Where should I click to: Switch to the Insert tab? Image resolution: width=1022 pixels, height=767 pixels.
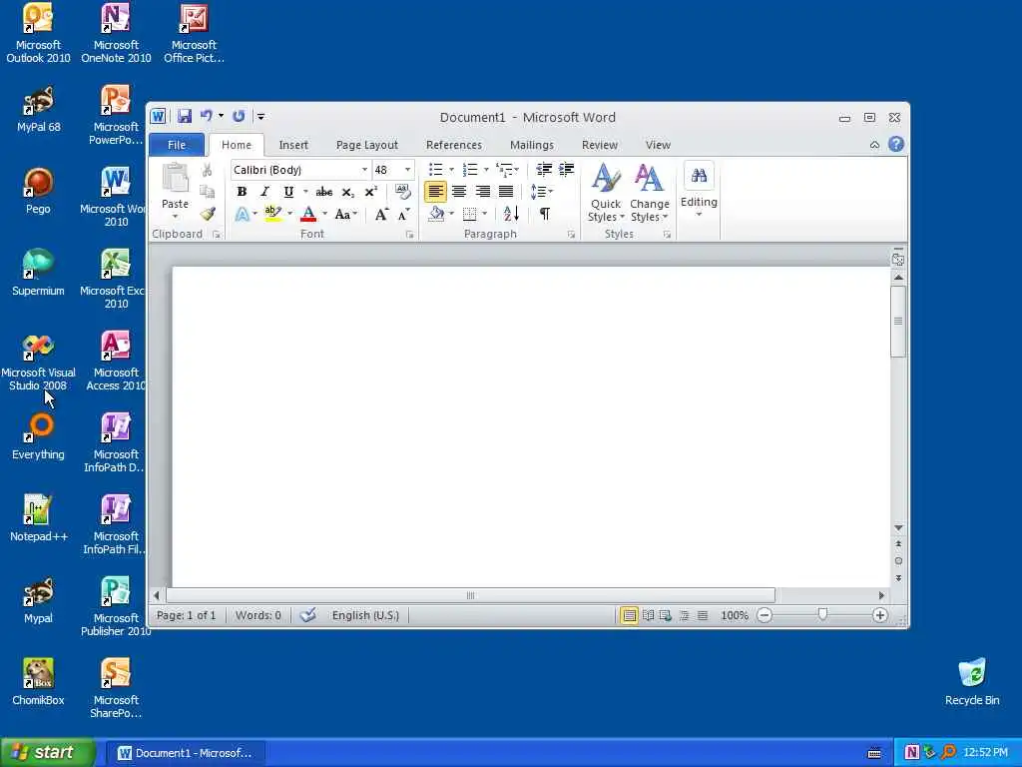[x=293, y=145]
